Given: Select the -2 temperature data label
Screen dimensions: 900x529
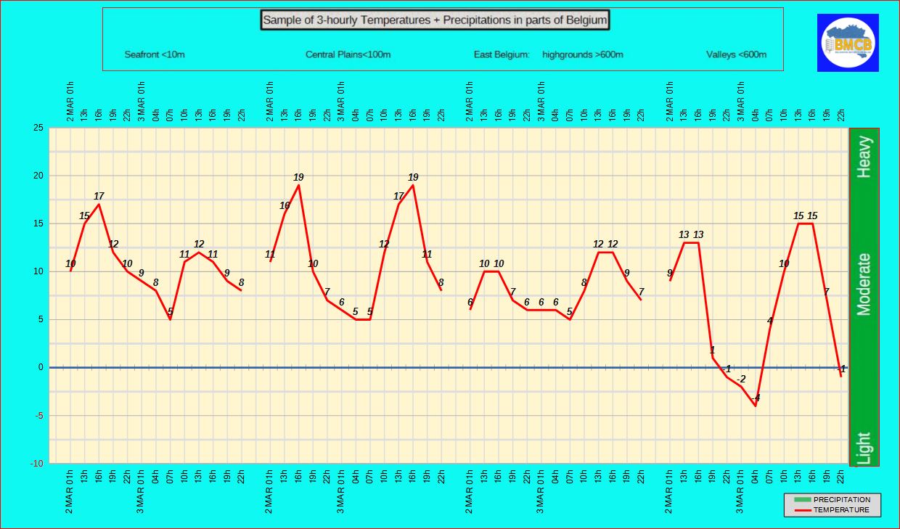Looking at the screenshot, I should [740, 379].
